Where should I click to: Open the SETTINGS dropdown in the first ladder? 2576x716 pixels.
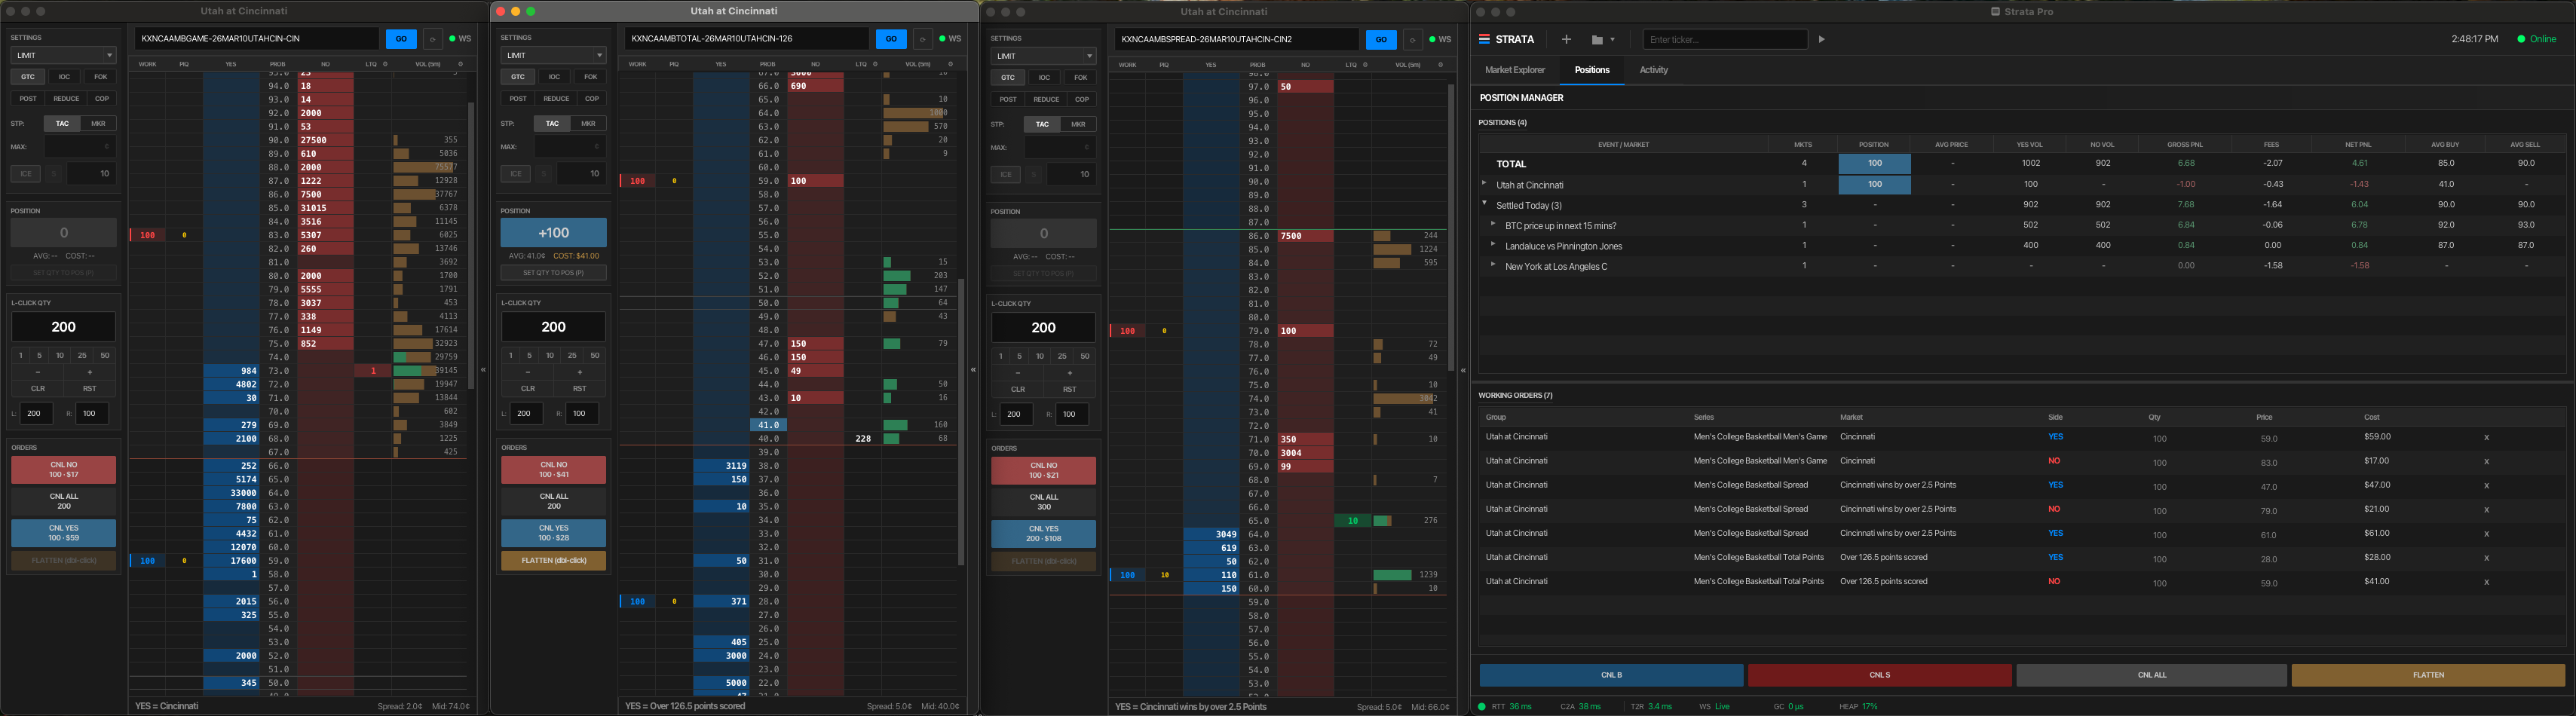63,54
